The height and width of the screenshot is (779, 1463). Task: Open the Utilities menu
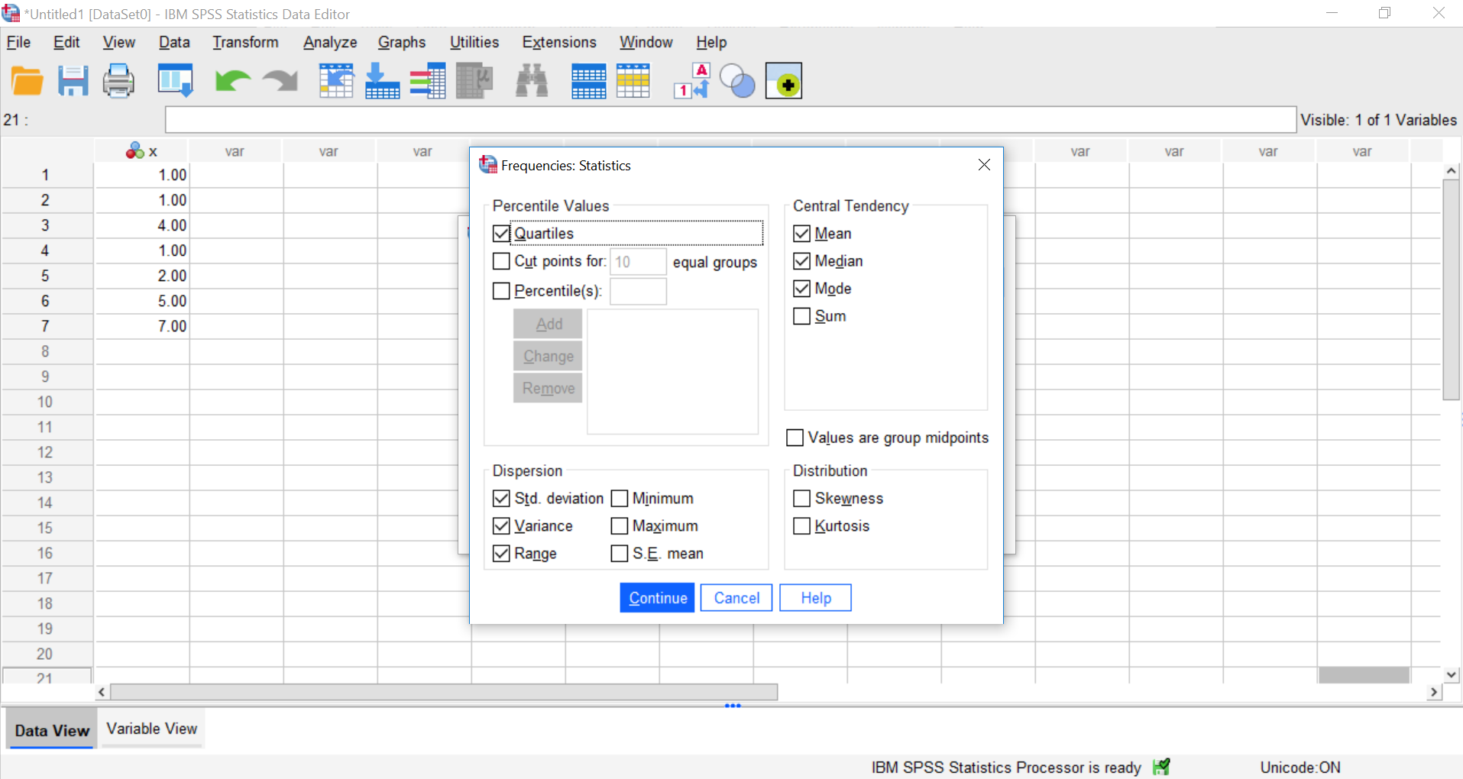click(x=474, y=42)
